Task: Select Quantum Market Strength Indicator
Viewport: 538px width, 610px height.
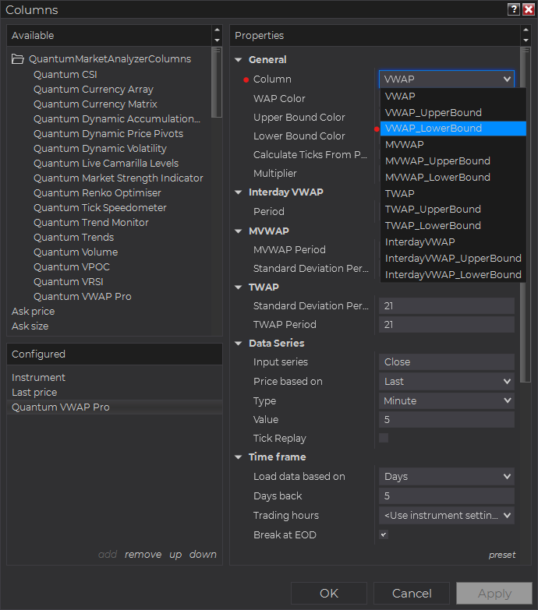Action: click(x=119, y=178)
